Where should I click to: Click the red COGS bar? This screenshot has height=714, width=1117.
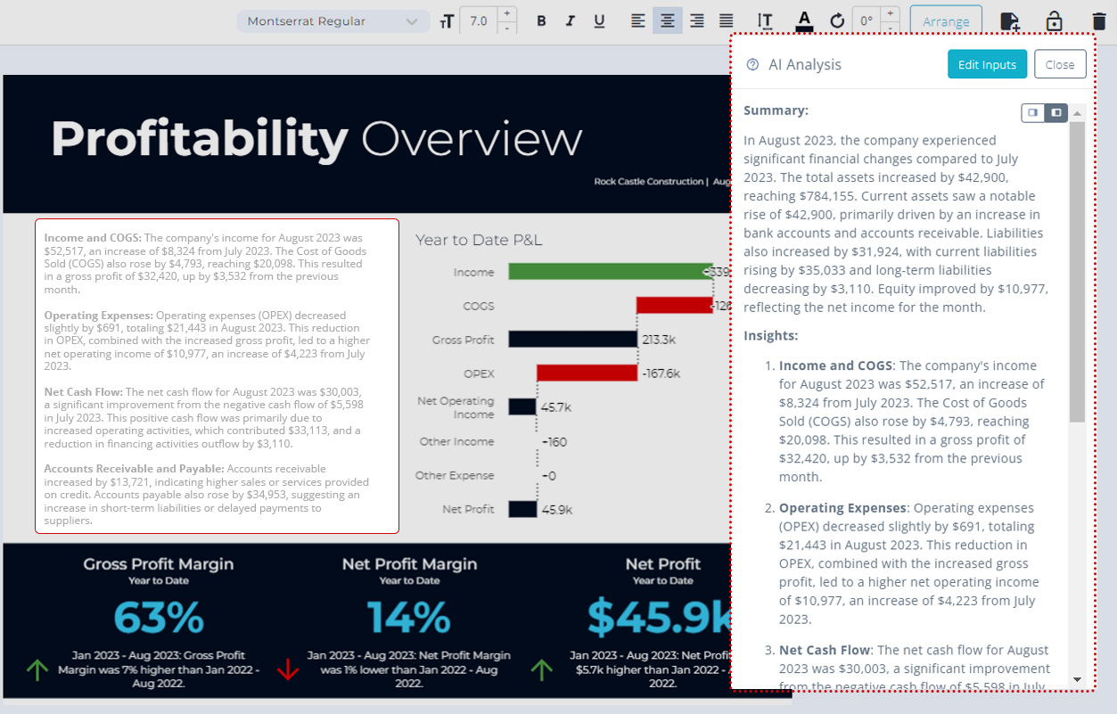tap(675, 306)
